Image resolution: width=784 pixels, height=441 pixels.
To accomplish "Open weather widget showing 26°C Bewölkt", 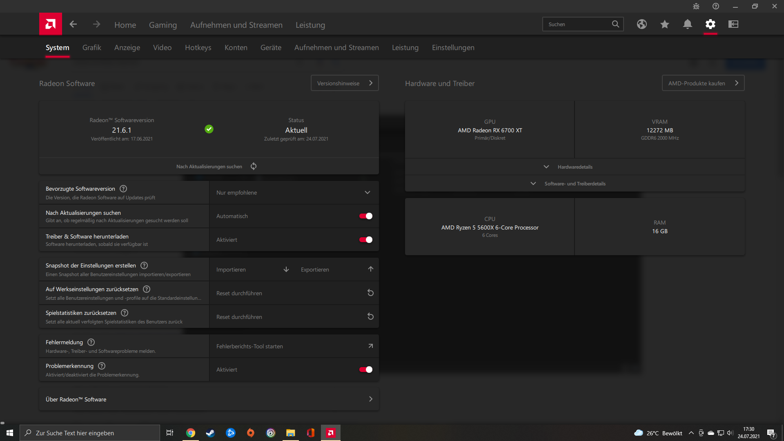I will [658, 433].
